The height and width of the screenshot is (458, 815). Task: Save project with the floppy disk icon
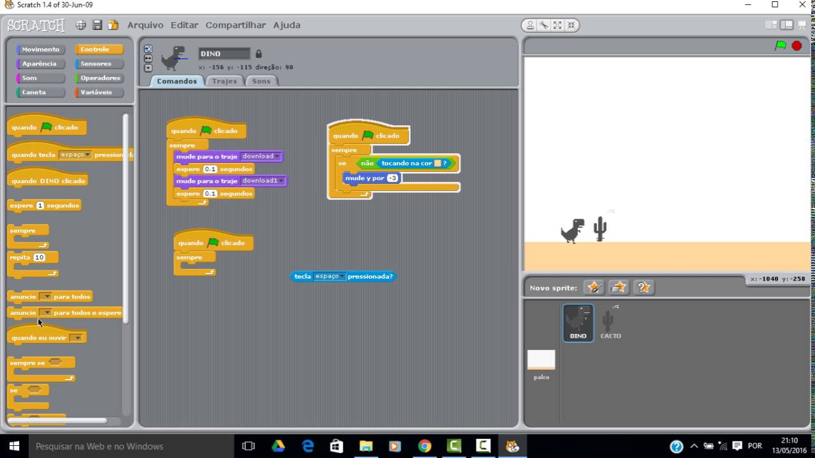(x=97, y=25)
